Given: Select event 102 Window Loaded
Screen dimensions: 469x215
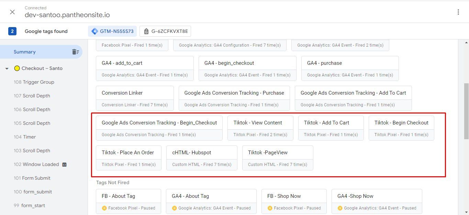Looking at the screenshot, I should coord(36,164).
